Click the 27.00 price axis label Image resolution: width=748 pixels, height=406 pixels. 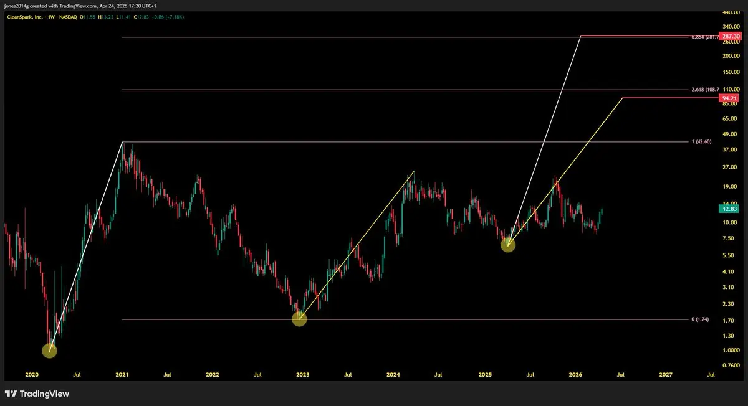(729, 168)
